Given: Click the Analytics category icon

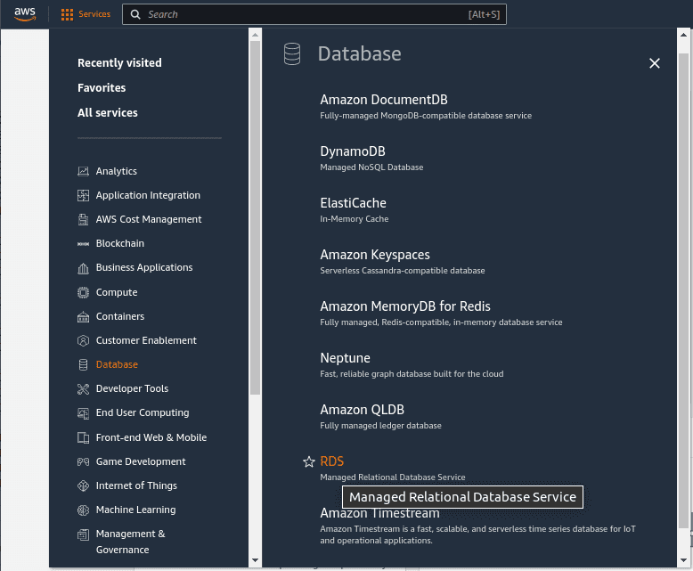Looking at the screenshot, I should (x=83, y=171).
